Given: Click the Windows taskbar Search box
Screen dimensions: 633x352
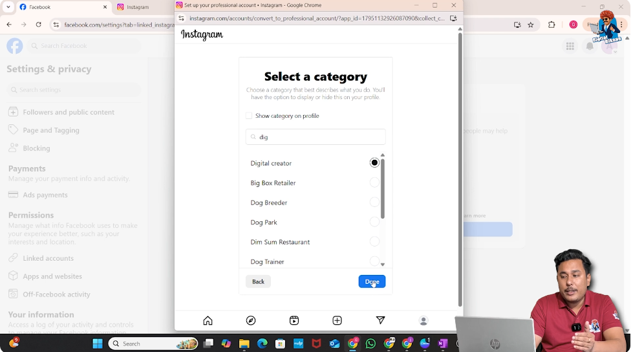Looking at the screenshot, I should click(x=153, y=344).
